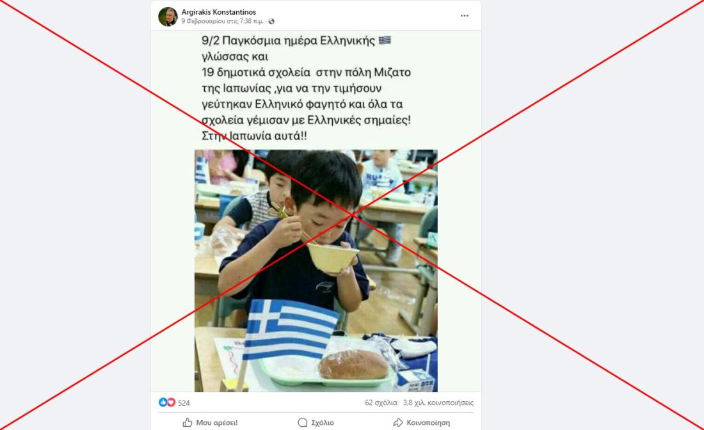
Task: Open Argirakis Konstantinos profile picture
Action: [x=168, y=17]
